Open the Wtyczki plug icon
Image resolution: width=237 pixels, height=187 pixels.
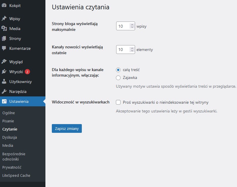tap(4, 72)
